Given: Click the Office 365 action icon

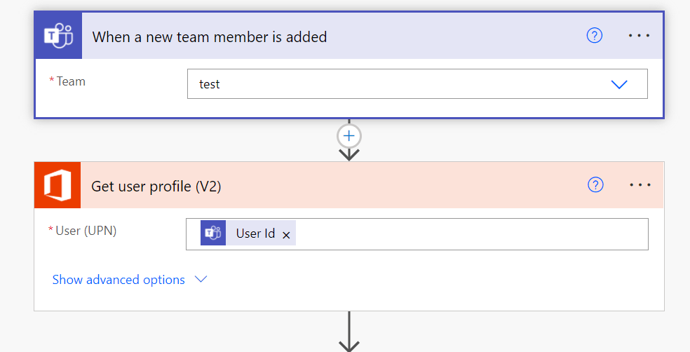Looking at the screenshot, I should (x=57, y=185).
